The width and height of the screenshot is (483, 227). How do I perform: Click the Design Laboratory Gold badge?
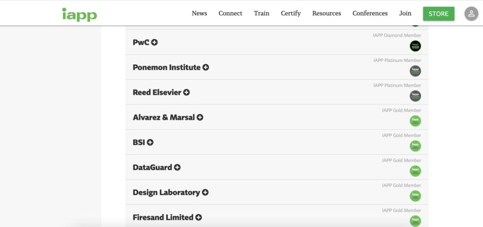415,196
